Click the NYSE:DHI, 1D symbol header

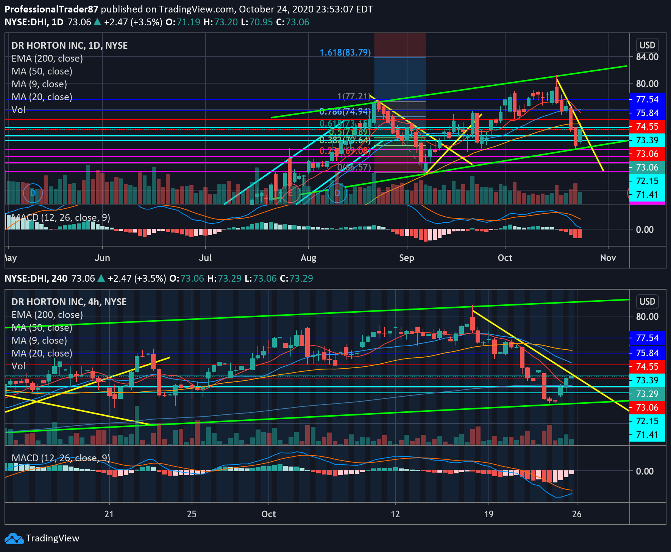click(x=34, y=22)
